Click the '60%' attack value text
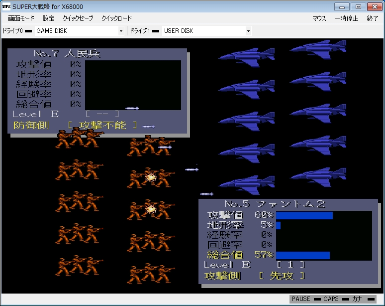 click(x=264, y=215)
